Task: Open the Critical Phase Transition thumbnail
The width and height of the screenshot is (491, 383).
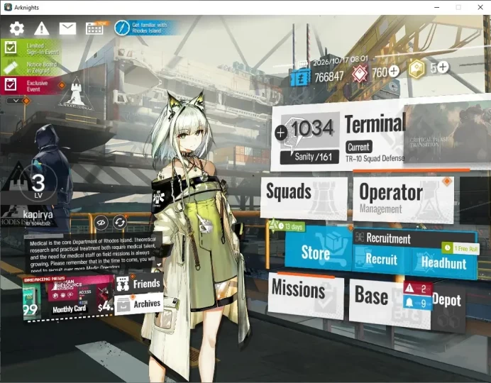Action: 448,133
